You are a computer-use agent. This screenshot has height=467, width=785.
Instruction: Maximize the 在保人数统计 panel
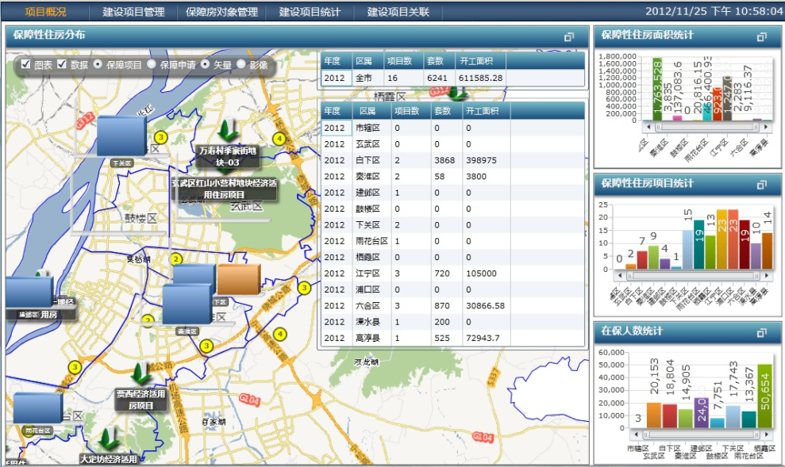coord(761,332)
